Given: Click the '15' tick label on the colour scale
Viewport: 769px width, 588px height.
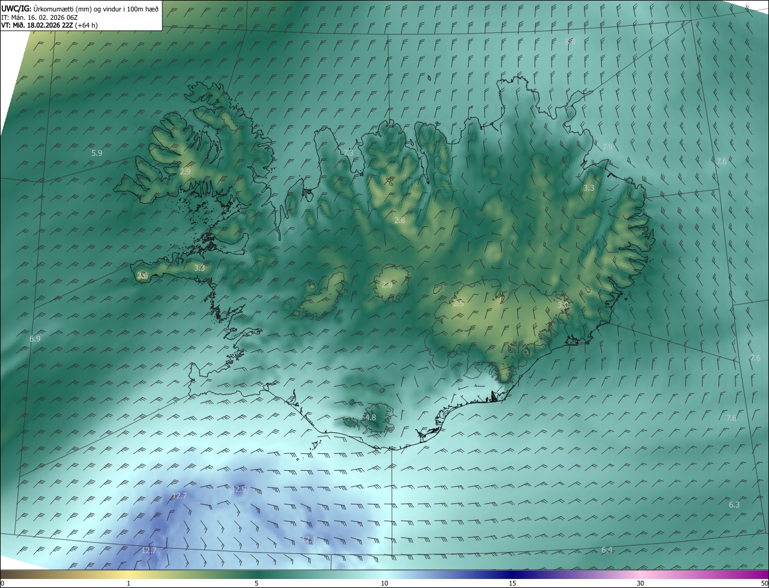Looking at the screenshot, I should click(x=512, y=584).
